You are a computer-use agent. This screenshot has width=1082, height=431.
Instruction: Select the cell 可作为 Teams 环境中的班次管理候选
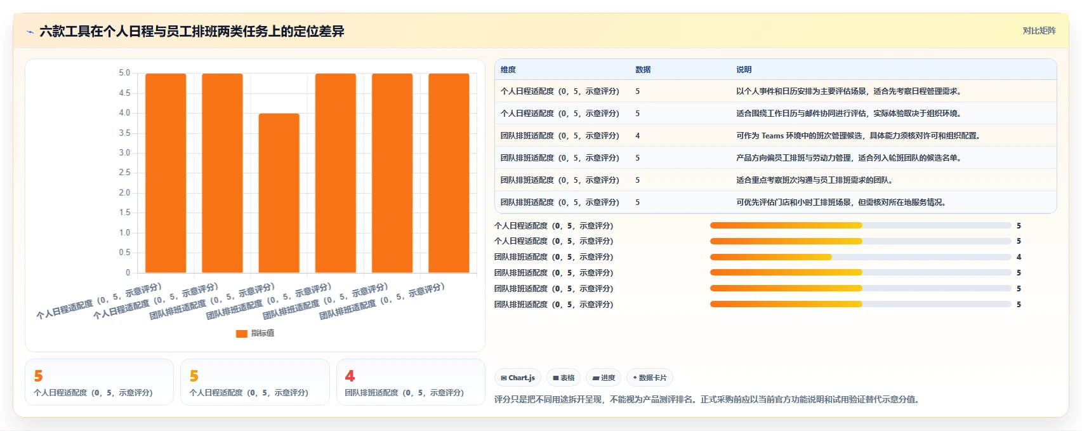tap(859, 136)
